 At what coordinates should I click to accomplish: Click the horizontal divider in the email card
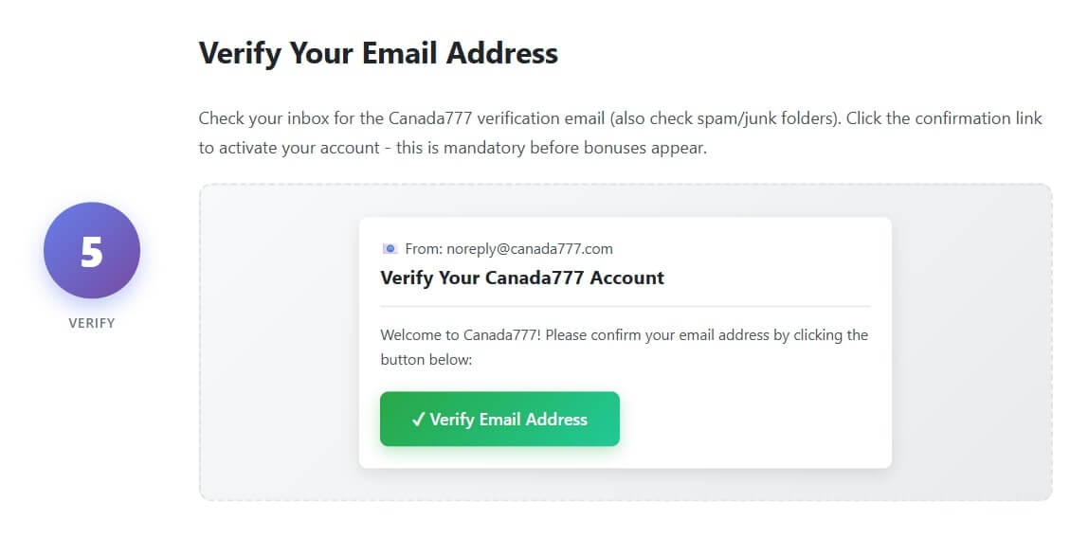[x=625, y=307]
